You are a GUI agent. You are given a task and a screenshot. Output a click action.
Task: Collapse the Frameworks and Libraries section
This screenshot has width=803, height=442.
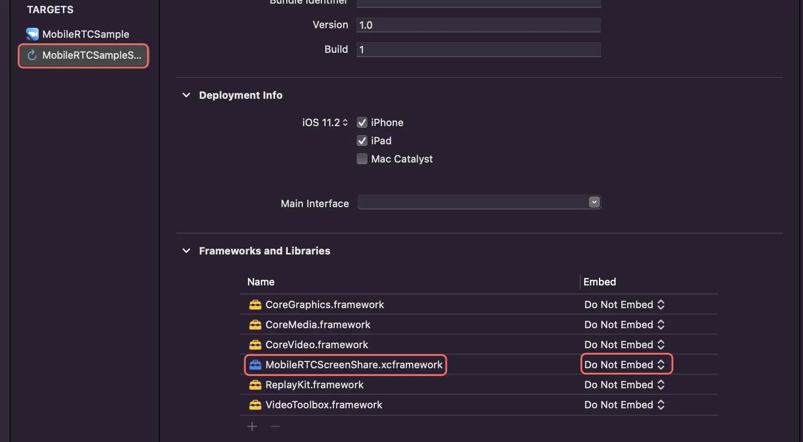(x=186, y=251)
